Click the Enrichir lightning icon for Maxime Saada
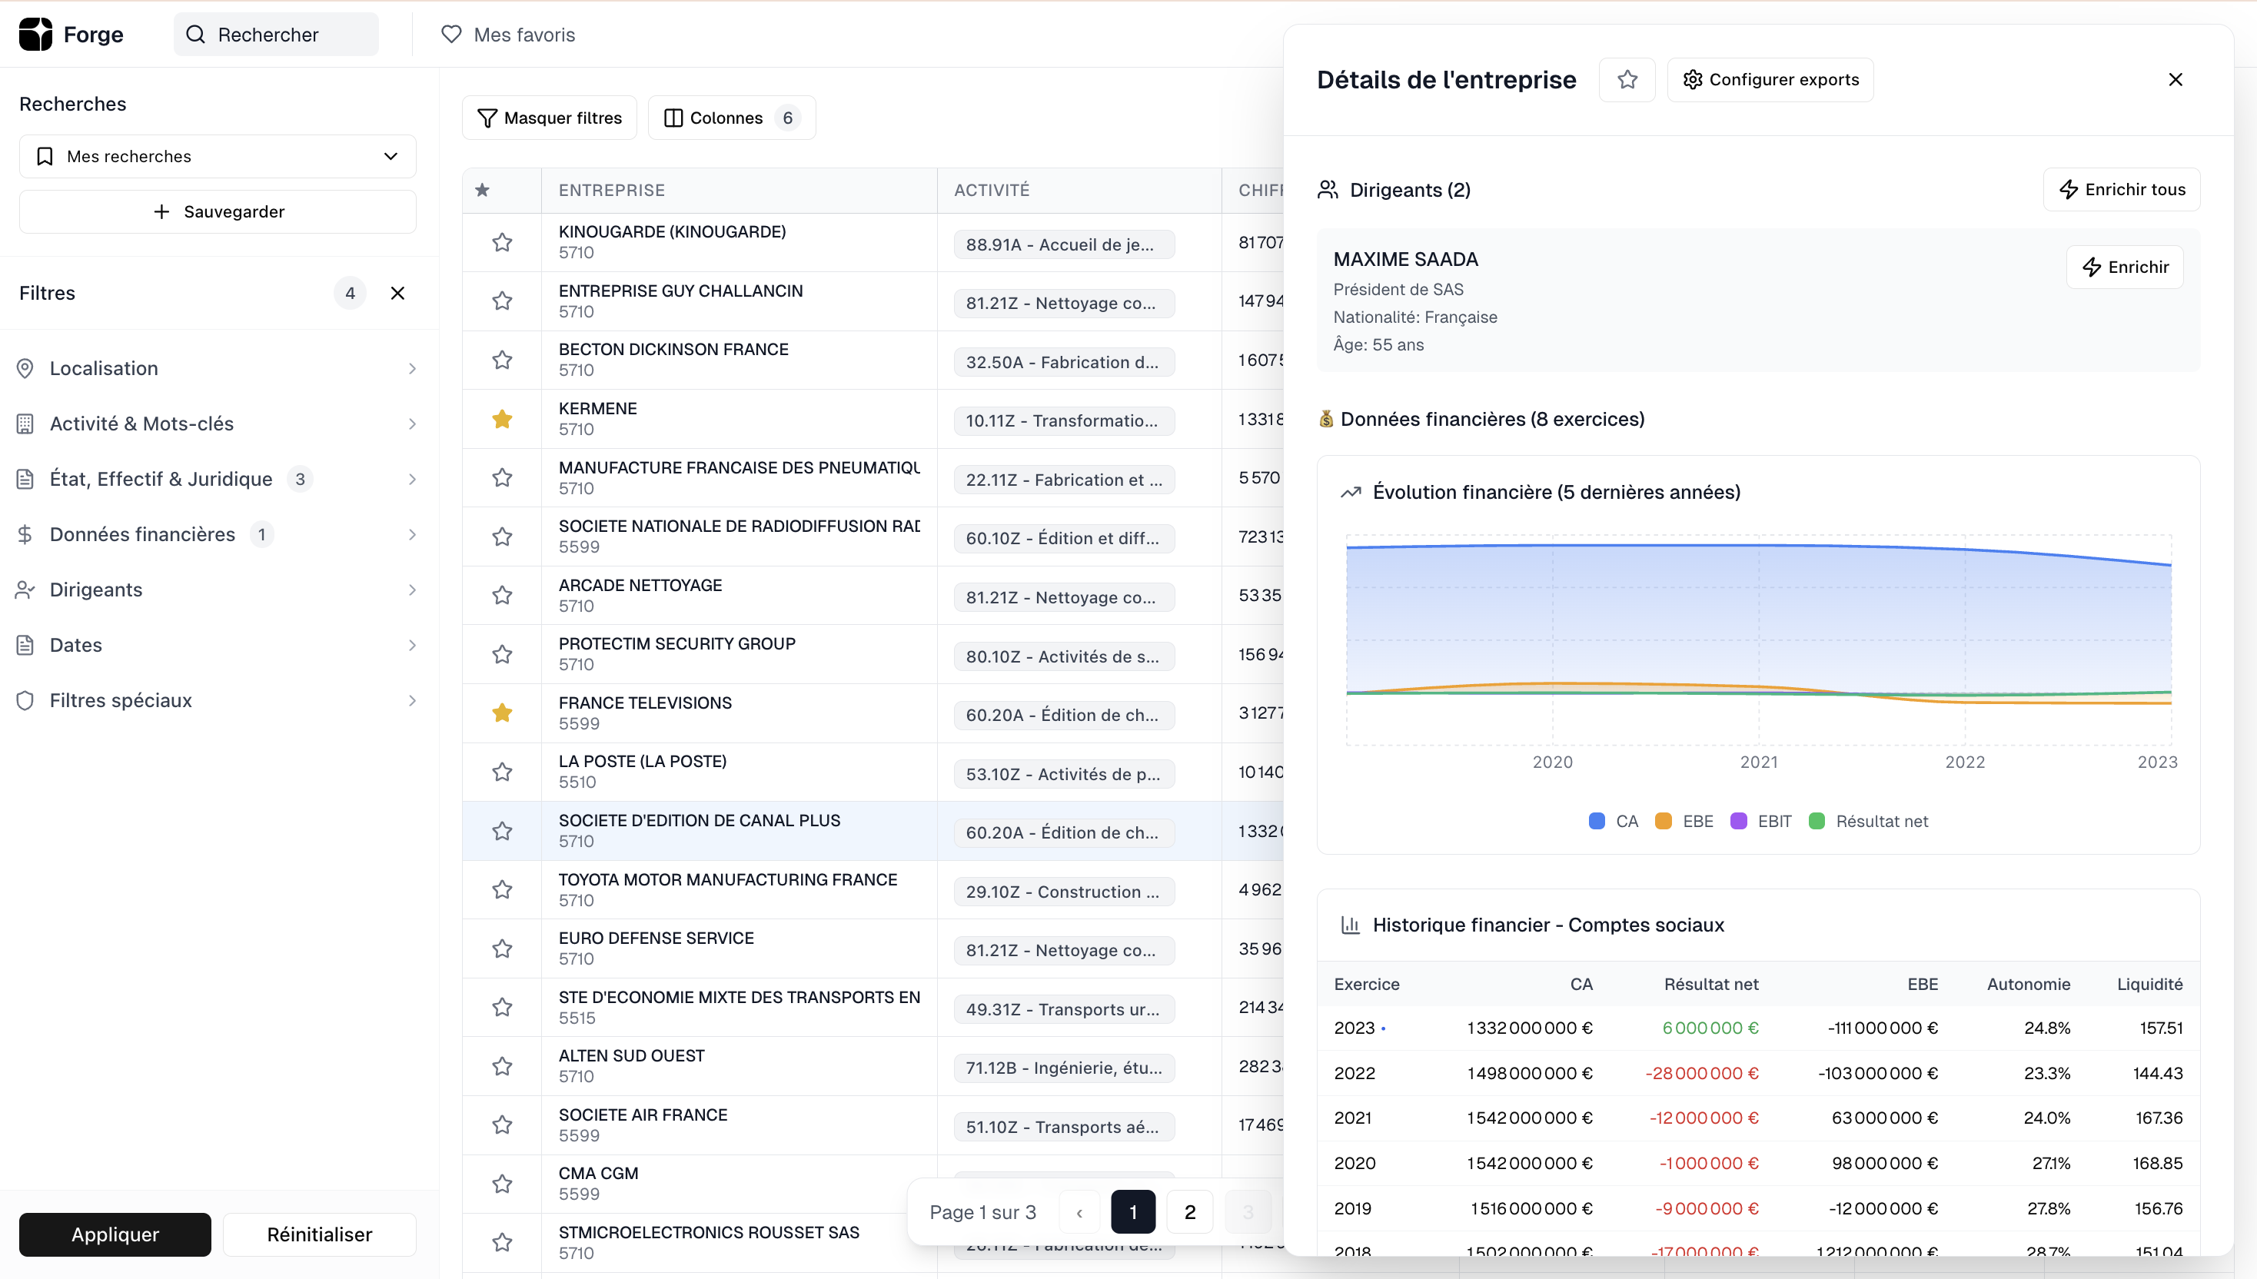2257x1279 pixels. 2092,267
